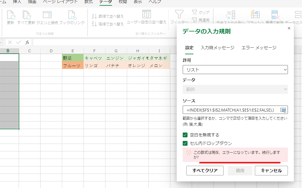Open the ヘルプ ribbon tab
Screen dimensions: 302x188
155,2
